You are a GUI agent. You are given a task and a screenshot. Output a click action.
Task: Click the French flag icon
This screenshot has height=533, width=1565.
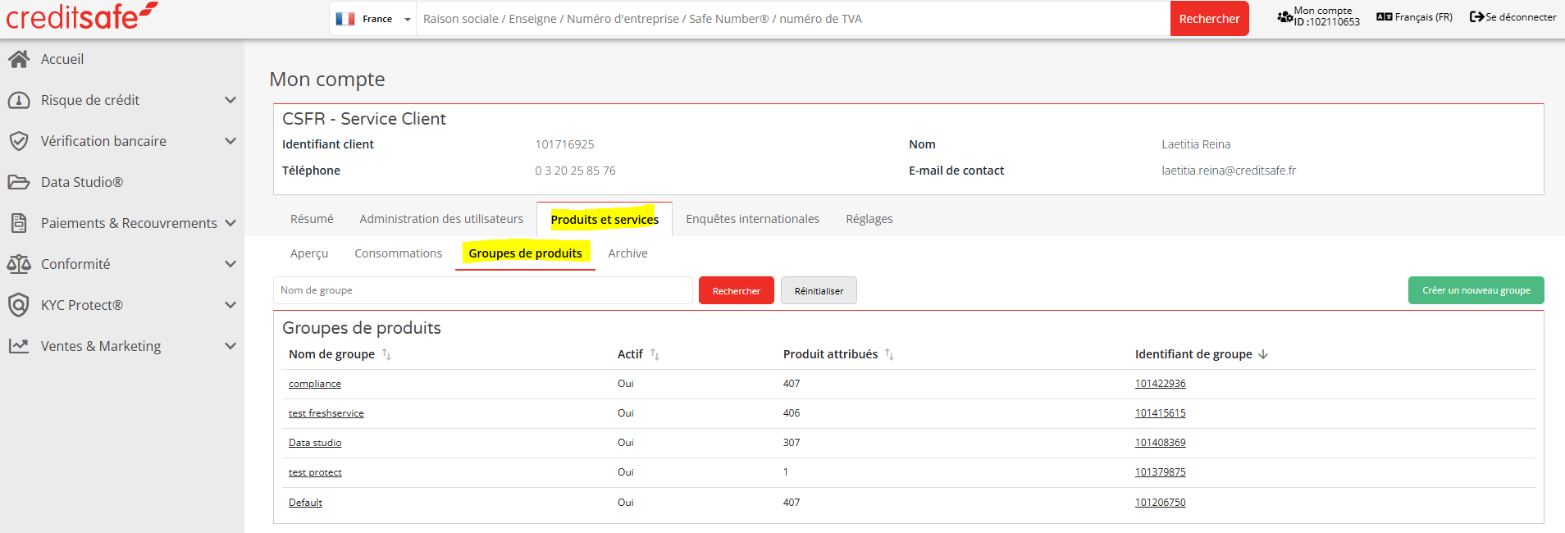click(x=345, y=19)
